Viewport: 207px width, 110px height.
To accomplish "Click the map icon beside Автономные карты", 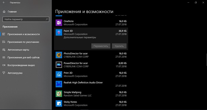I will tap(4, 50).
